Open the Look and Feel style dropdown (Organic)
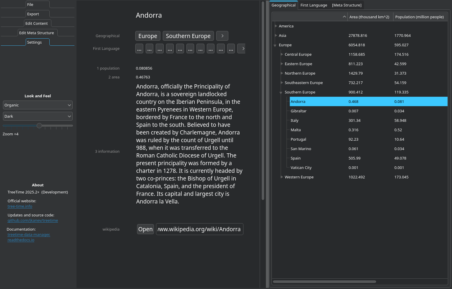Viewport: 452px width, 289px height. (38, 105)
